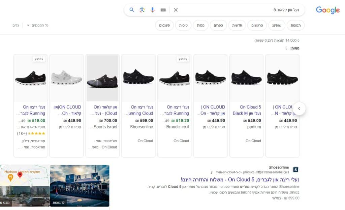The width and height of the screenshot is (345, 210).
Task: Open the on-screen keyboard icon
Action: pos(163,10)
